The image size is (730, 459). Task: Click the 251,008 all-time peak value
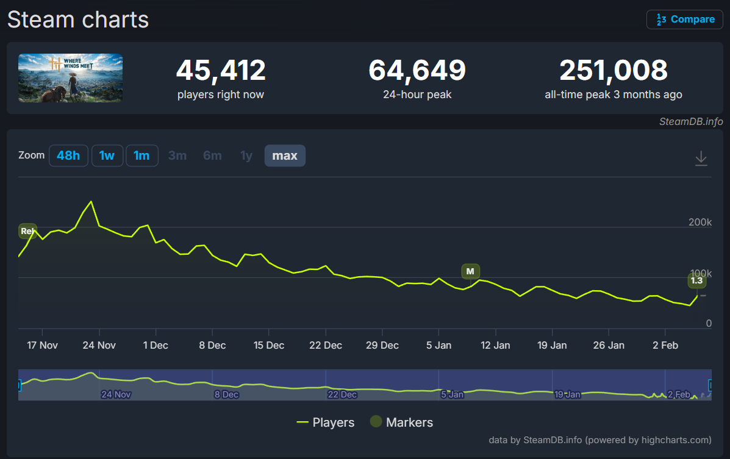614,70
